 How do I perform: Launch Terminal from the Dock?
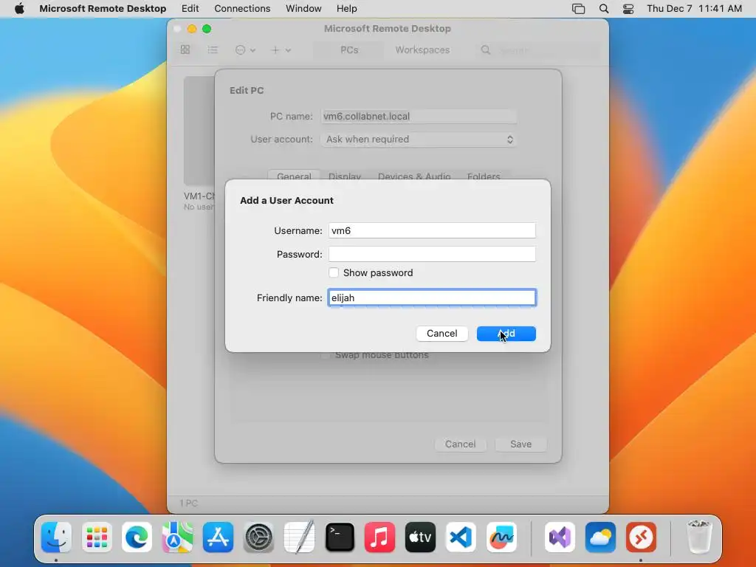tap(340, 537)
